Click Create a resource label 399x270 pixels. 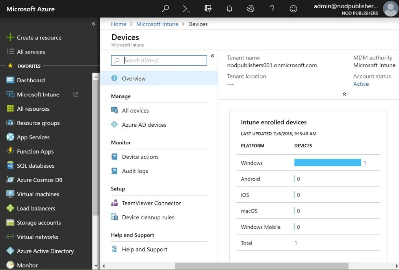pos(39,37)
